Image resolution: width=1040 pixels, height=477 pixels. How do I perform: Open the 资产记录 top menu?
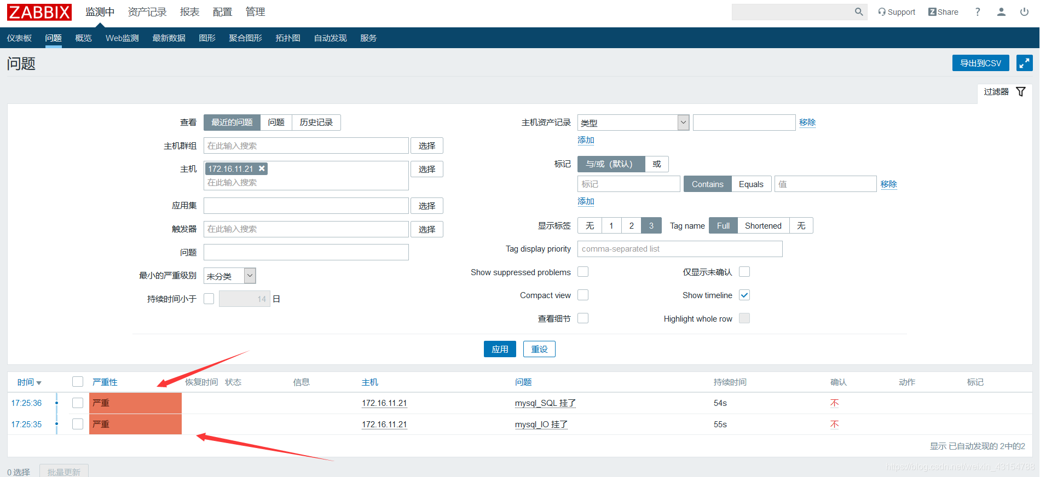point(147,12)
